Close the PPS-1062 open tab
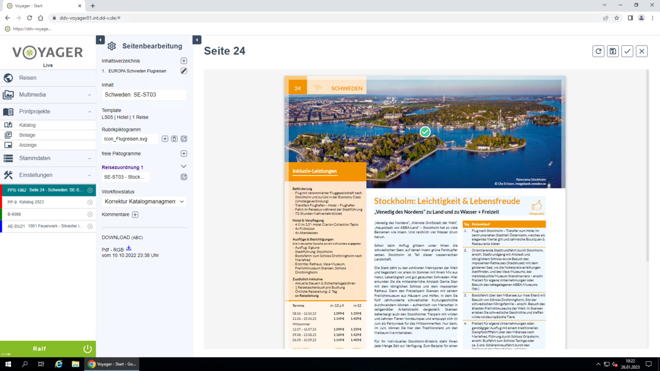This screenshot has width=660, height=371. click(x=90, y=190)
